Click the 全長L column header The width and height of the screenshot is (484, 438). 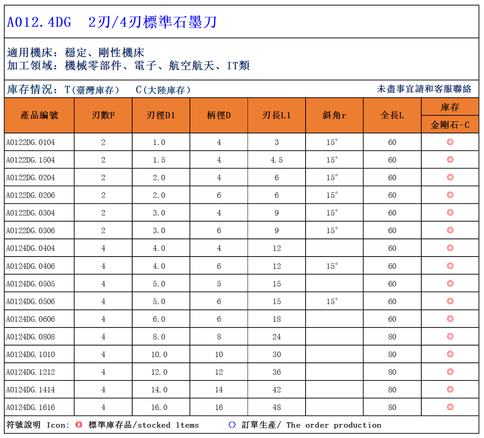tap(392, 115)
